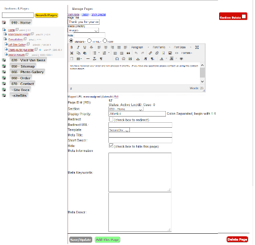Click the red Delete Page button
Viewport: 255px width, 245px height.
tap(237, 239)
